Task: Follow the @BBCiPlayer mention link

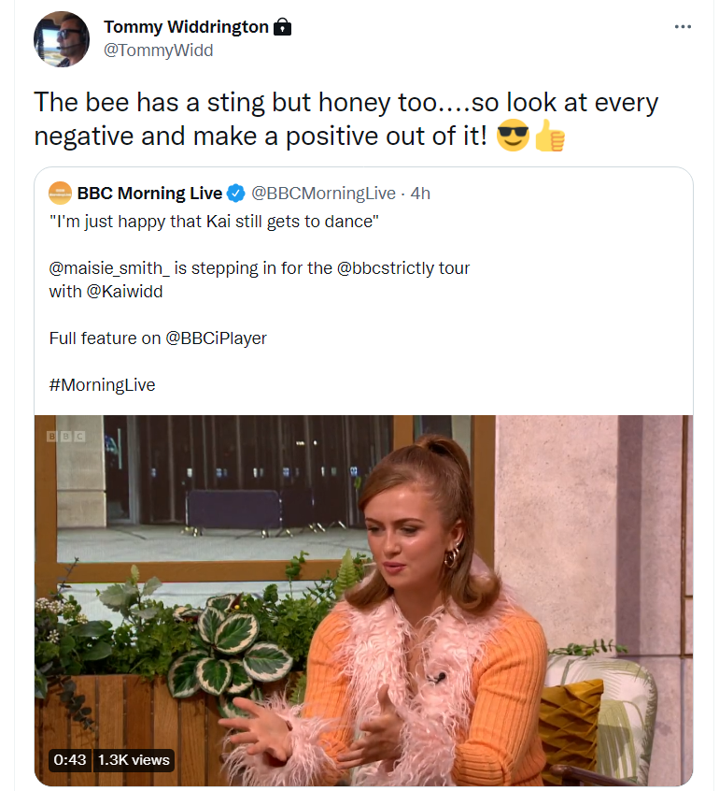Action: pyautogui.click(x=216, y=338)
